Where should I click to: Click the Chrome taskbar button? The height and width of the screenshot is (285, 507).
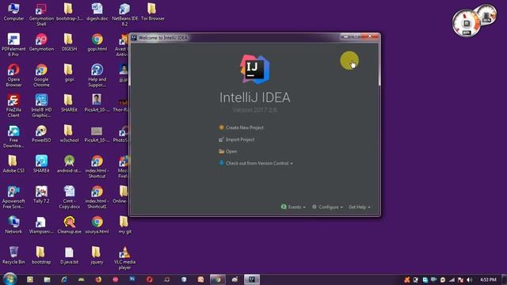(x=218, y=279)
